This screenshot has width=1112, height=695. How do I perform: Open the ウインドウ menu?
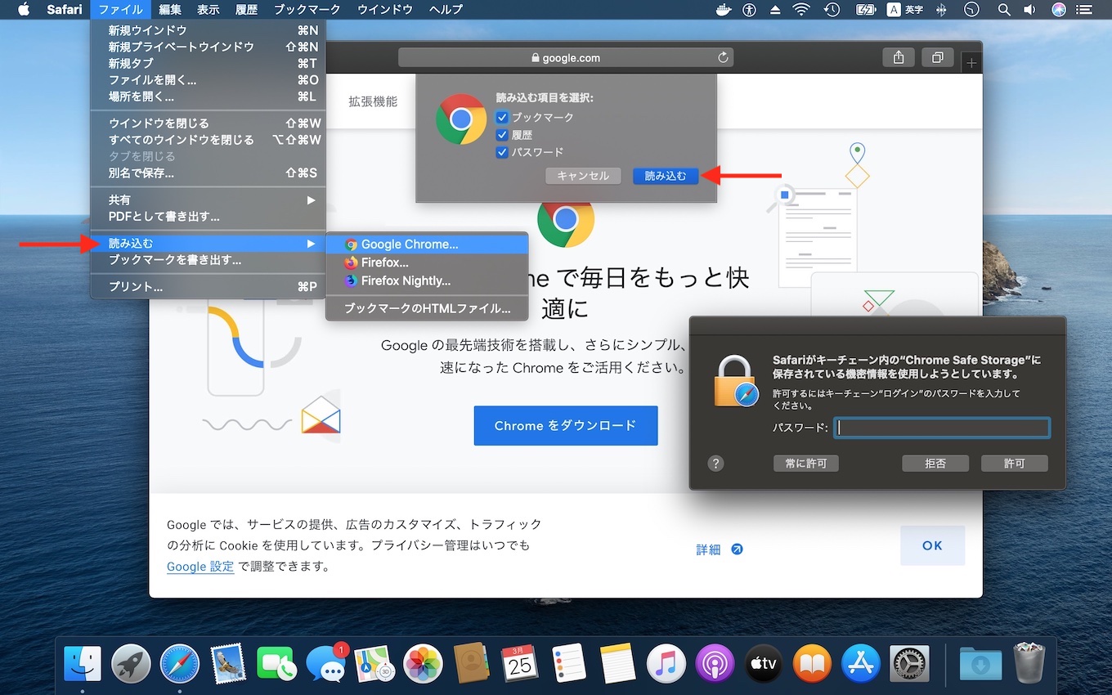pyautogui.click(x=385, y=10)
